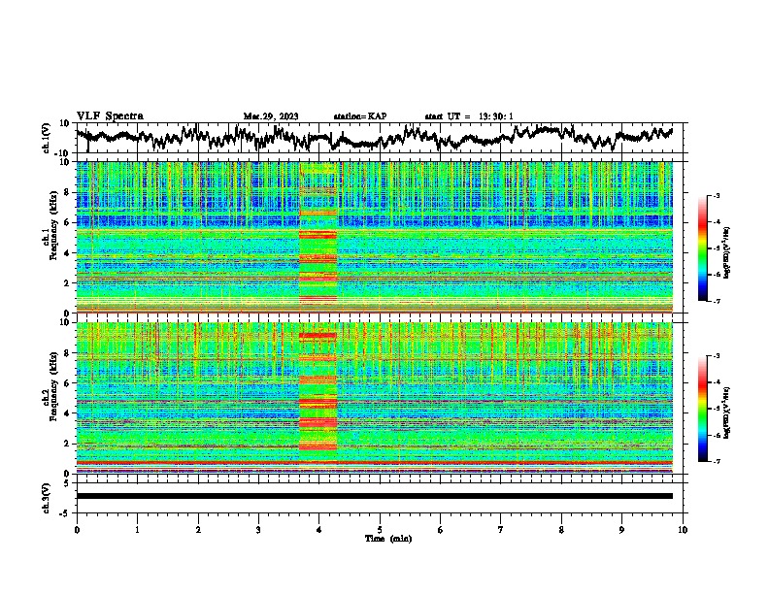This screenshot has height=594, width=769.
Task: Click the 'Time (min)' axis label
Action: (x=388, y=539)
